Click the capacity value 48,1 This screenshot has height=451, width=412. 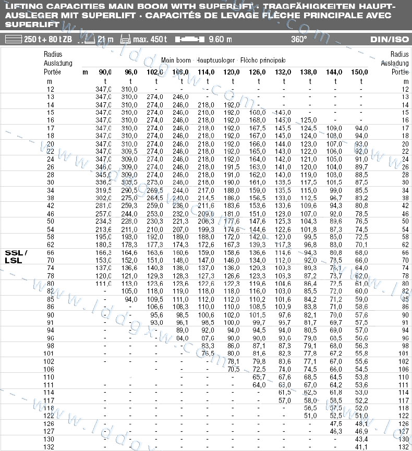point(361,424)
